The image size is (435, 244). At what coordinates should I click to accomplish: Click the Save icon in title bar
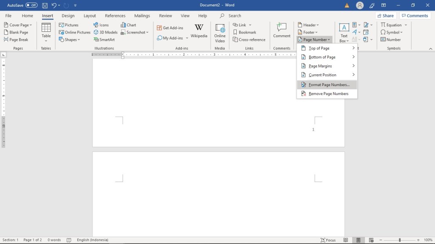tap(45, 5)
